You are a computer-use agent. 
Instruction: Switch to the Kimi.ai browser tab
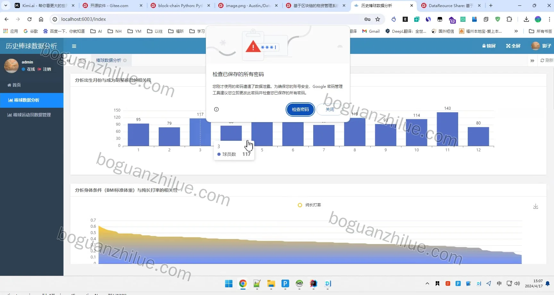[45, 5]
